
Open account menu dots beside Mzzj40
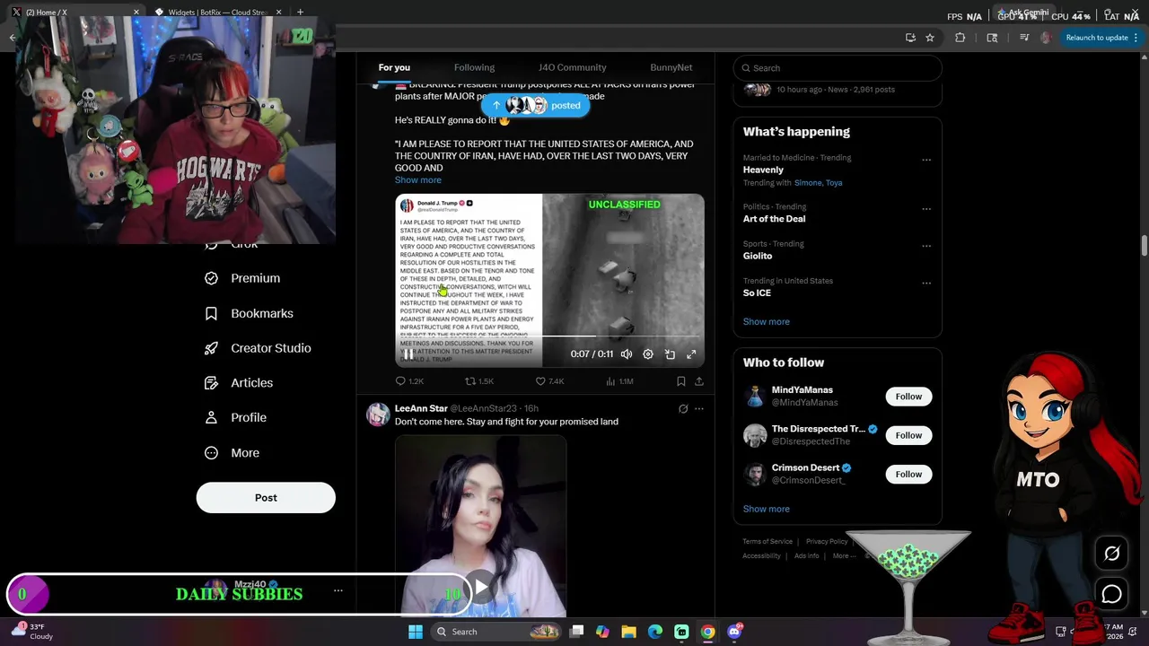[x=338, y=590]
